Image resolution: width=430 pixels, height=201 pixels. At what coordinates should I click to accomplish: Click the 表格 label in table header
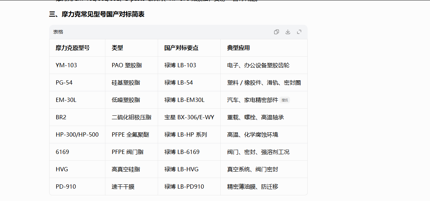click(58, 32)
